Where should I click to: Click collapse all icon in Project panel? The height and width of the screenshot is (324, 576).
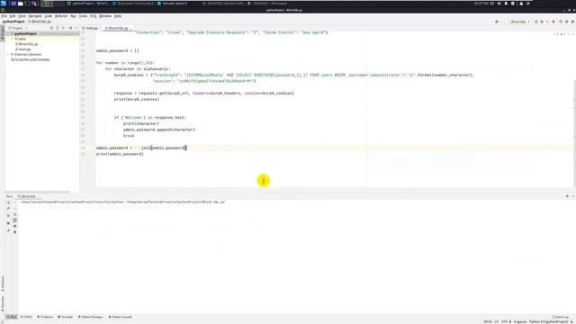[63, 28]
